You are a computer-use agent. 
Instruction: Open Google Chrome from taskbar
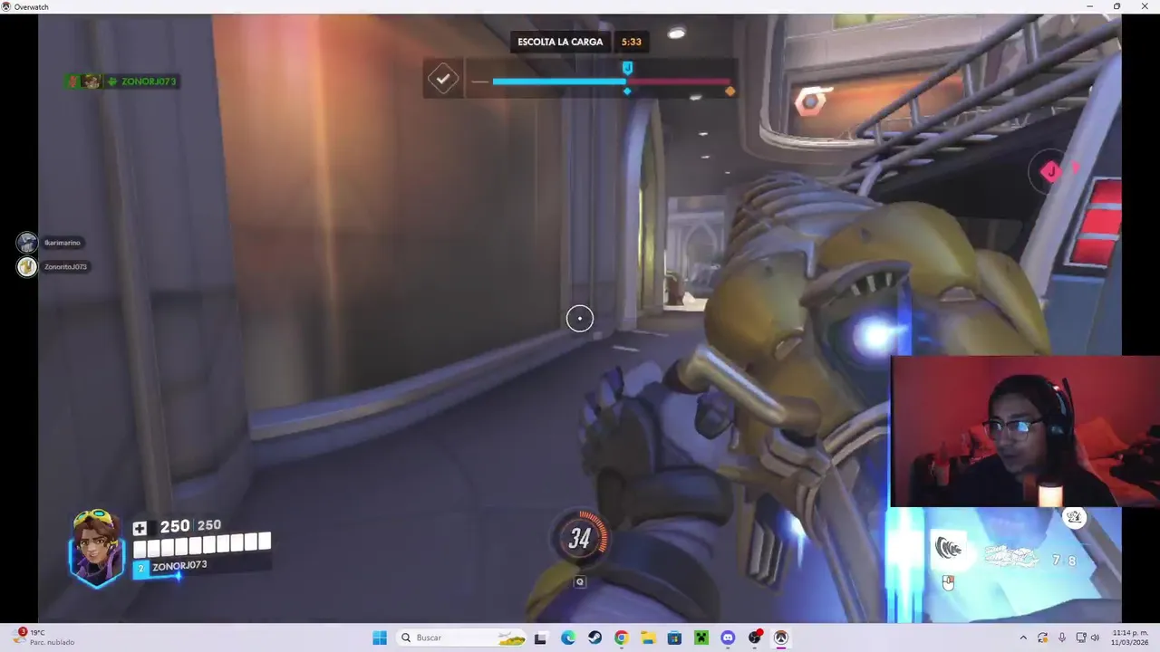tap(621, 638)
